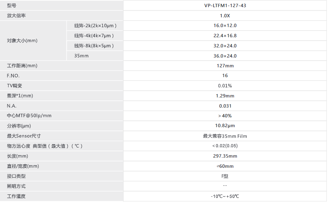Click the model number VP-LTFM1-127-43
This screenshot has width=328, height=202.
225,6
